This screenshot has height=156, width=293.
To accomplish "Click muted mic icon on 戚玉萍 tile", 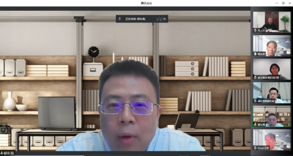I will [x=255, y=77].
